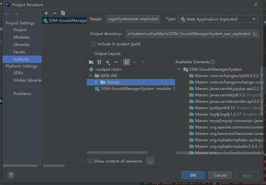Toggle Show content of elements checkbox
Screen dimensions: 266x185
90,161
